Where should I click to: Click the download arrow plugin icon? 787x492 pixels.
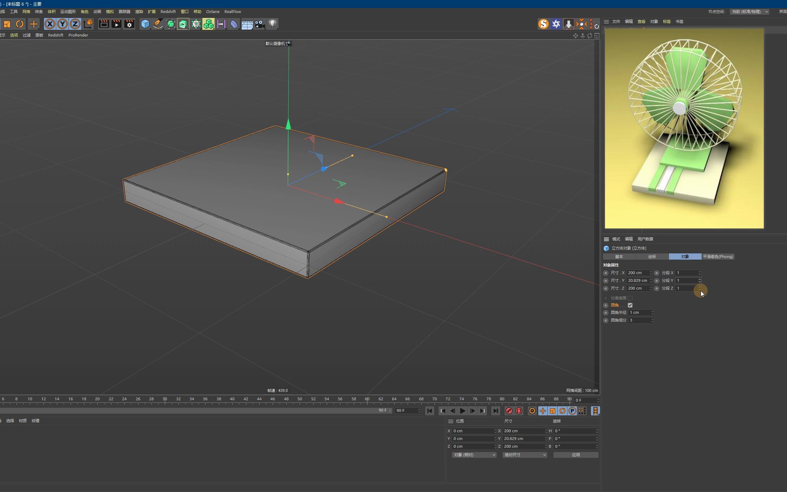(x=568, y=24)
